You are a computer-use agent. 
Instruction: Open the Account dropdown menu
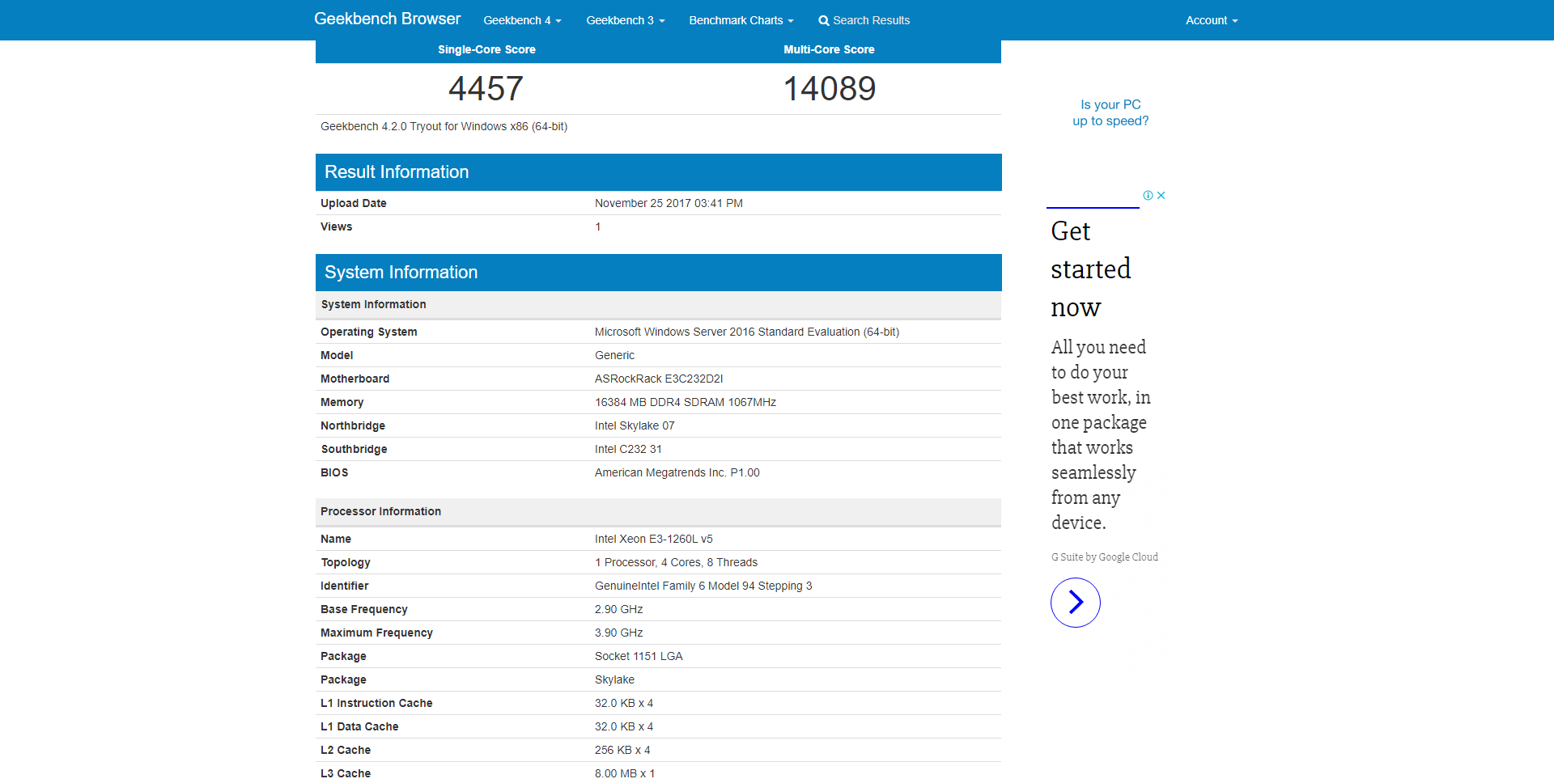pyautogui.click(x=1212, y=20)
